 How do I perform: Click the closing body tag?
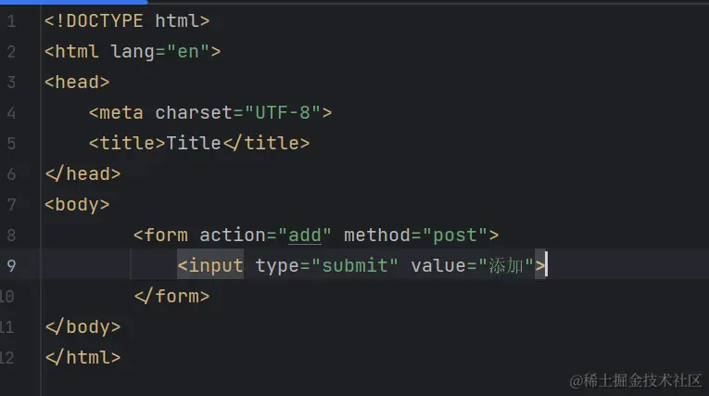82,326
